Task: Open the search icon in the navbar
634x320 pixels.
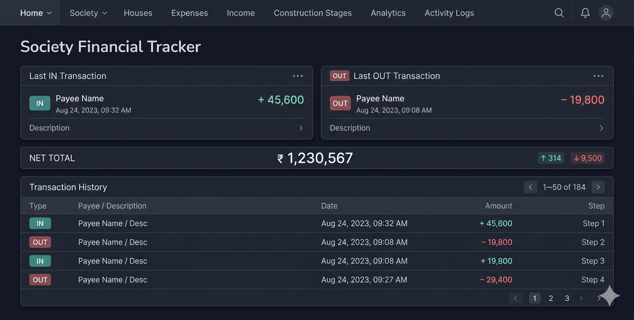Action: pos(559,13)
